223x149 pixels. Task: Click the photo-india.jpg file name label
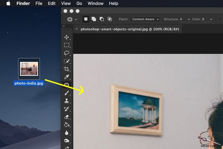29,83
